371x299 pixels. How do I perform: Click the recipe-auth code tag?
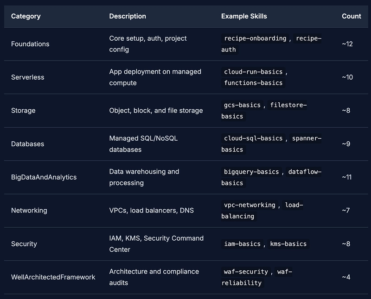[307, 38]
